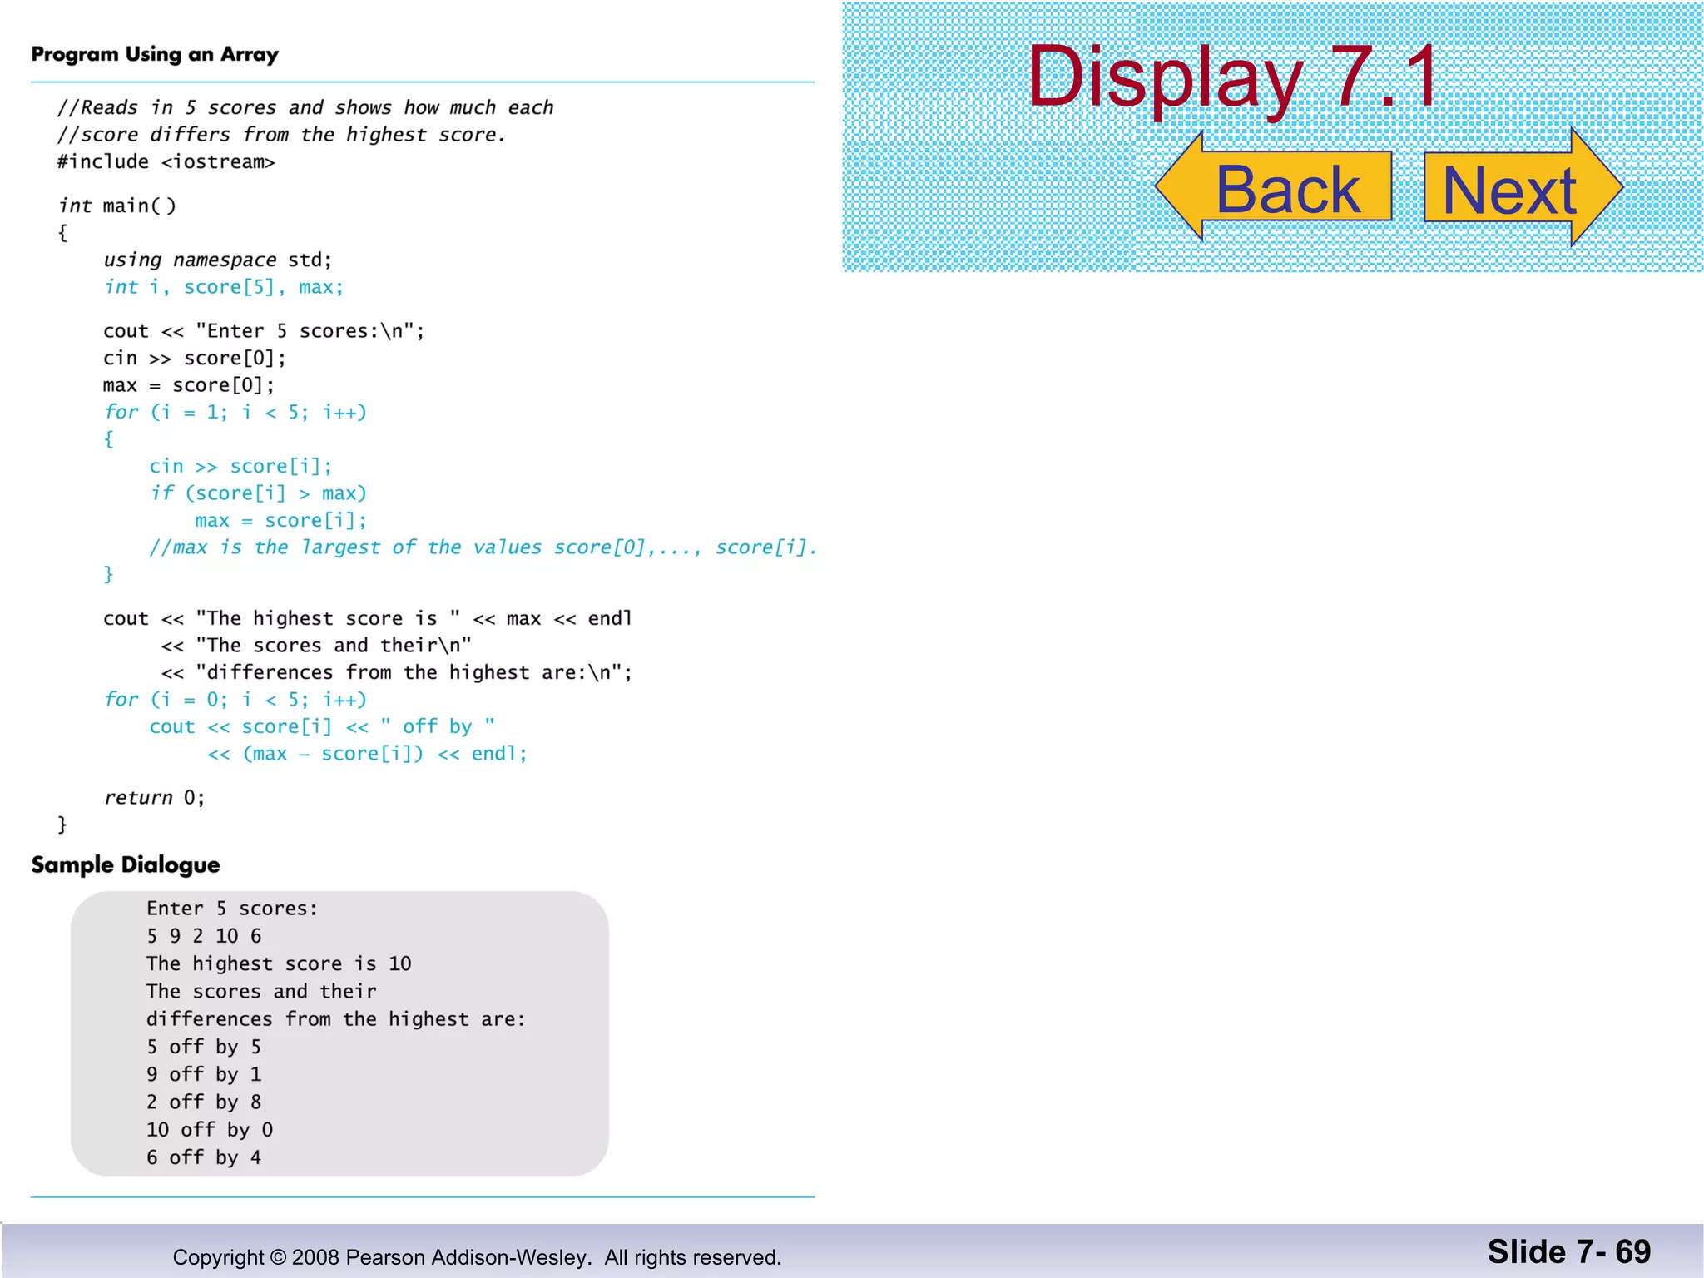Select the '5 9 2 10 6' input line

pos(204,936)
